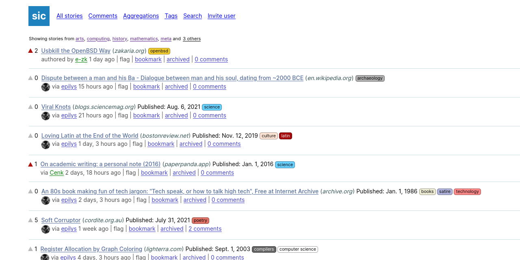Open the Search page
The width and height of the screenshot is (520, 260).
tap(193, 16)
